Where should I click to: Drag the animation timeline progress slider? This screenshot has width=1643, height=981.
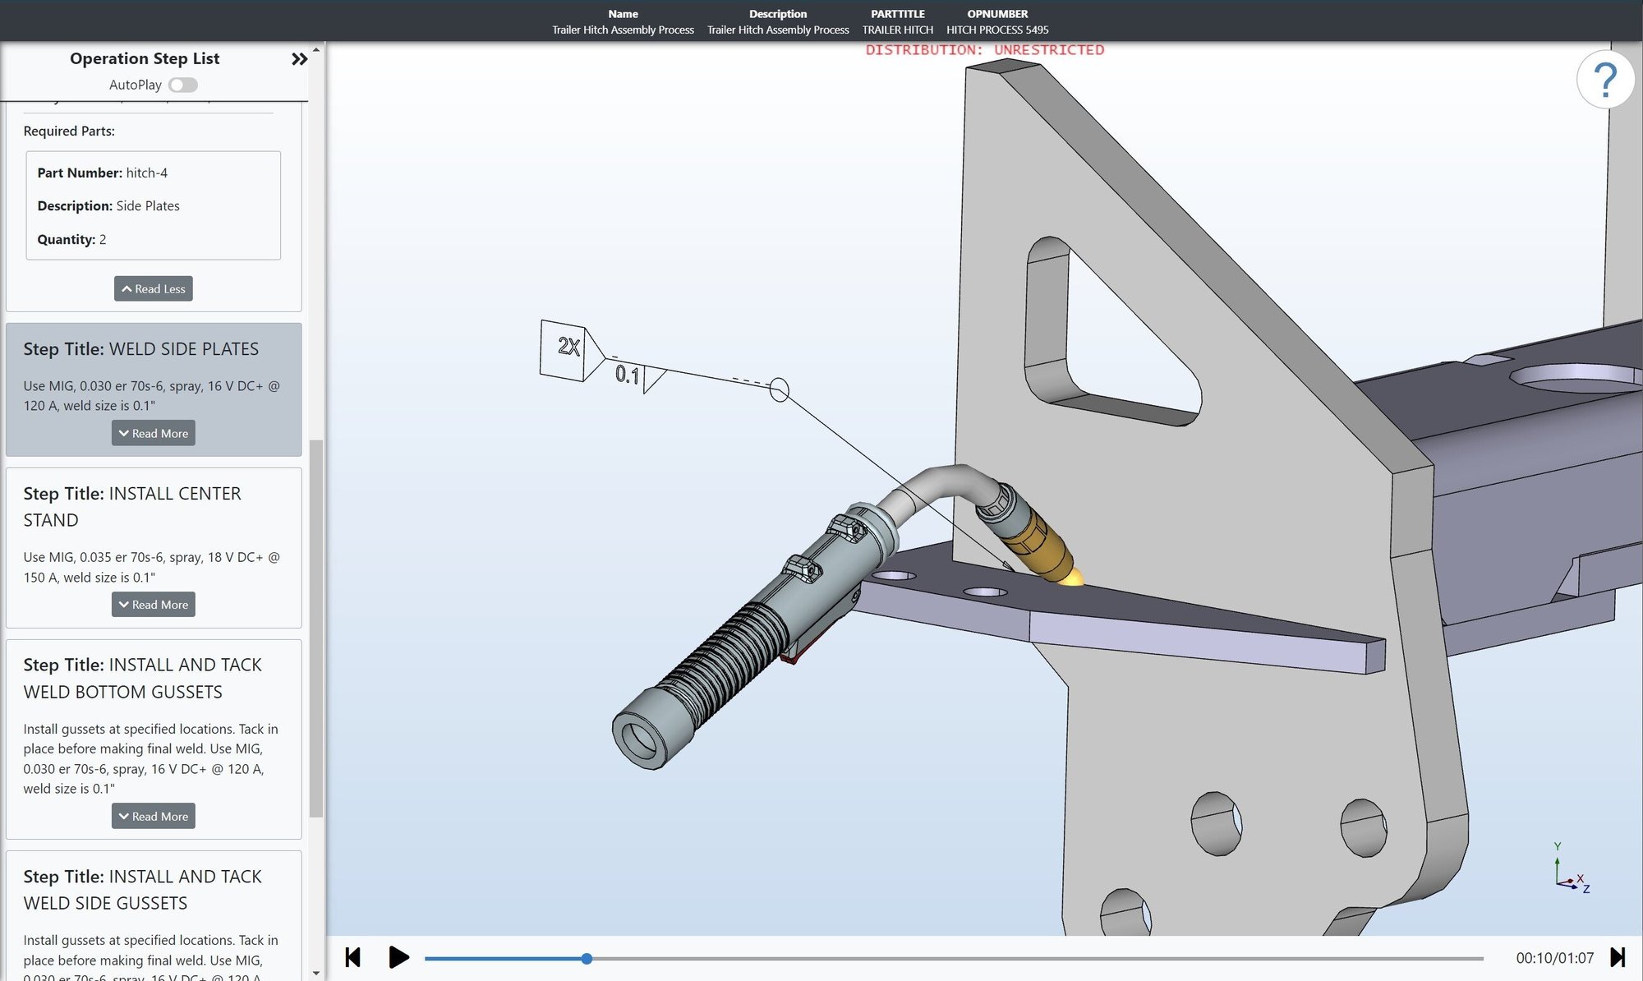tap(585, 959)
